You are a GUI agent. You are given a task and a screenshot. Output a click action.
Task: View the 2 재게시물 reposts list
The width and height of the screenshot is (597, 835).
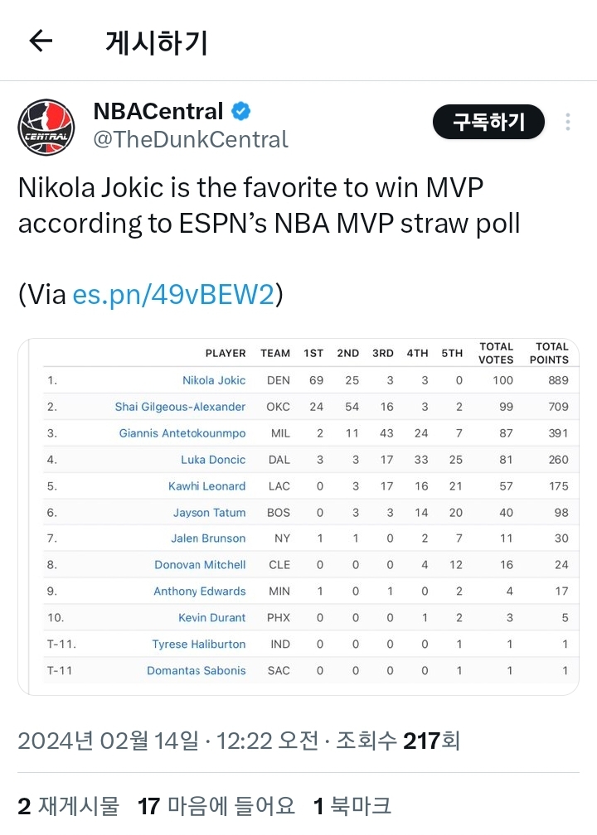(x=68, y=805)
